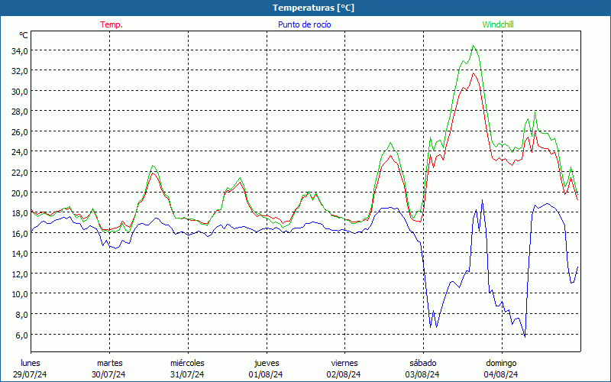Click the 20,0 y-axis value
Image resolution: width=611 pixels, height=382 pixels.
point(19,193)
